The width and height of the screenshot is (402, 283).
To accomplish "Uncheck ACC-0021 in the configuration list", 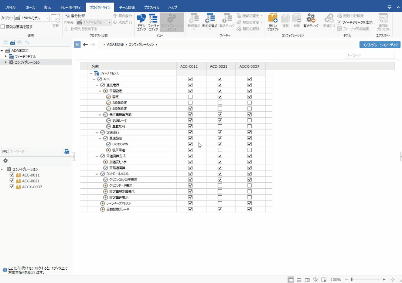I will click(12, 181).
